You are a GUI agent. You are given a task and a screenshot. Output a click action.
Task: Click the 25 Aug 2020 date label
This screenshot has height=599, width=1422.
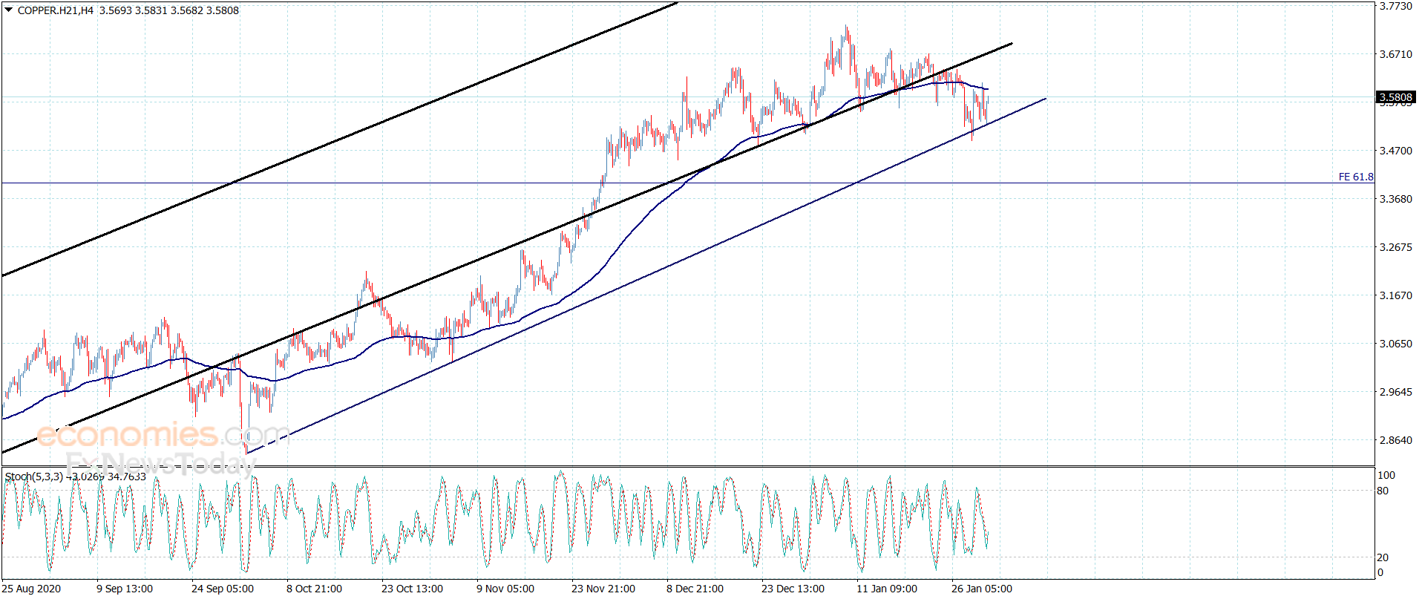(x=32, y=589)
